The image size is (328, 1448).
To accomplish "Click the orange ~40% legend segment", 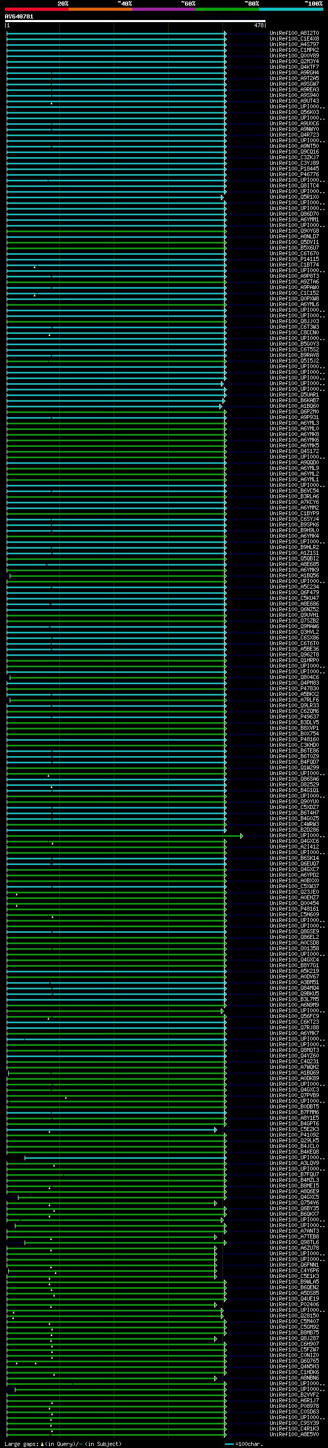I will coord(100,9).
